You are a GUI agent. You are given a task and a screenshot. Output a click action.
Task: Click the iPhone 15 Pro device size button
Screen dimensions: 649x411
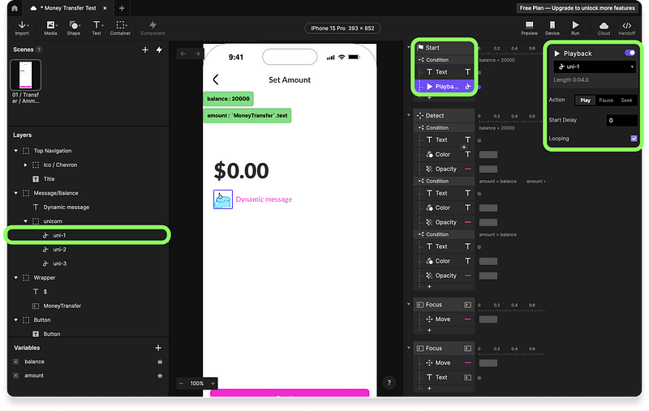[342, 28]
